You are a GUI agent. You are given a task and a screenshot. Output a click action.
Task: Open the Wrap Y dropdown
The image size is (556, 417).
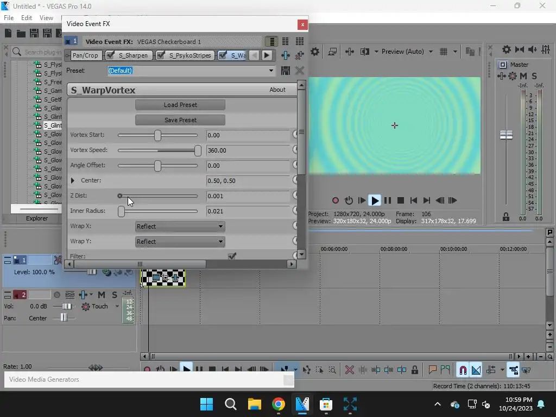click(180, 242)
